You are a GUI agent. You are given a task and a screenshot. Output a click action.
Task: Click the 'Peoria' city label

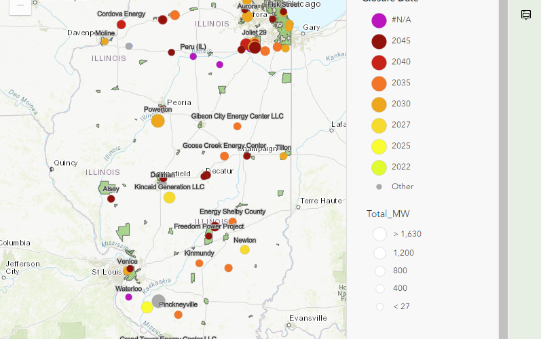179,102
